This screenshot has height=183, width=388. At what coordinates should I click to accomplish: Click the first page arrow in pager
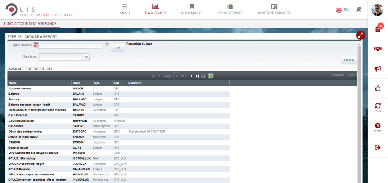point(154,76)
